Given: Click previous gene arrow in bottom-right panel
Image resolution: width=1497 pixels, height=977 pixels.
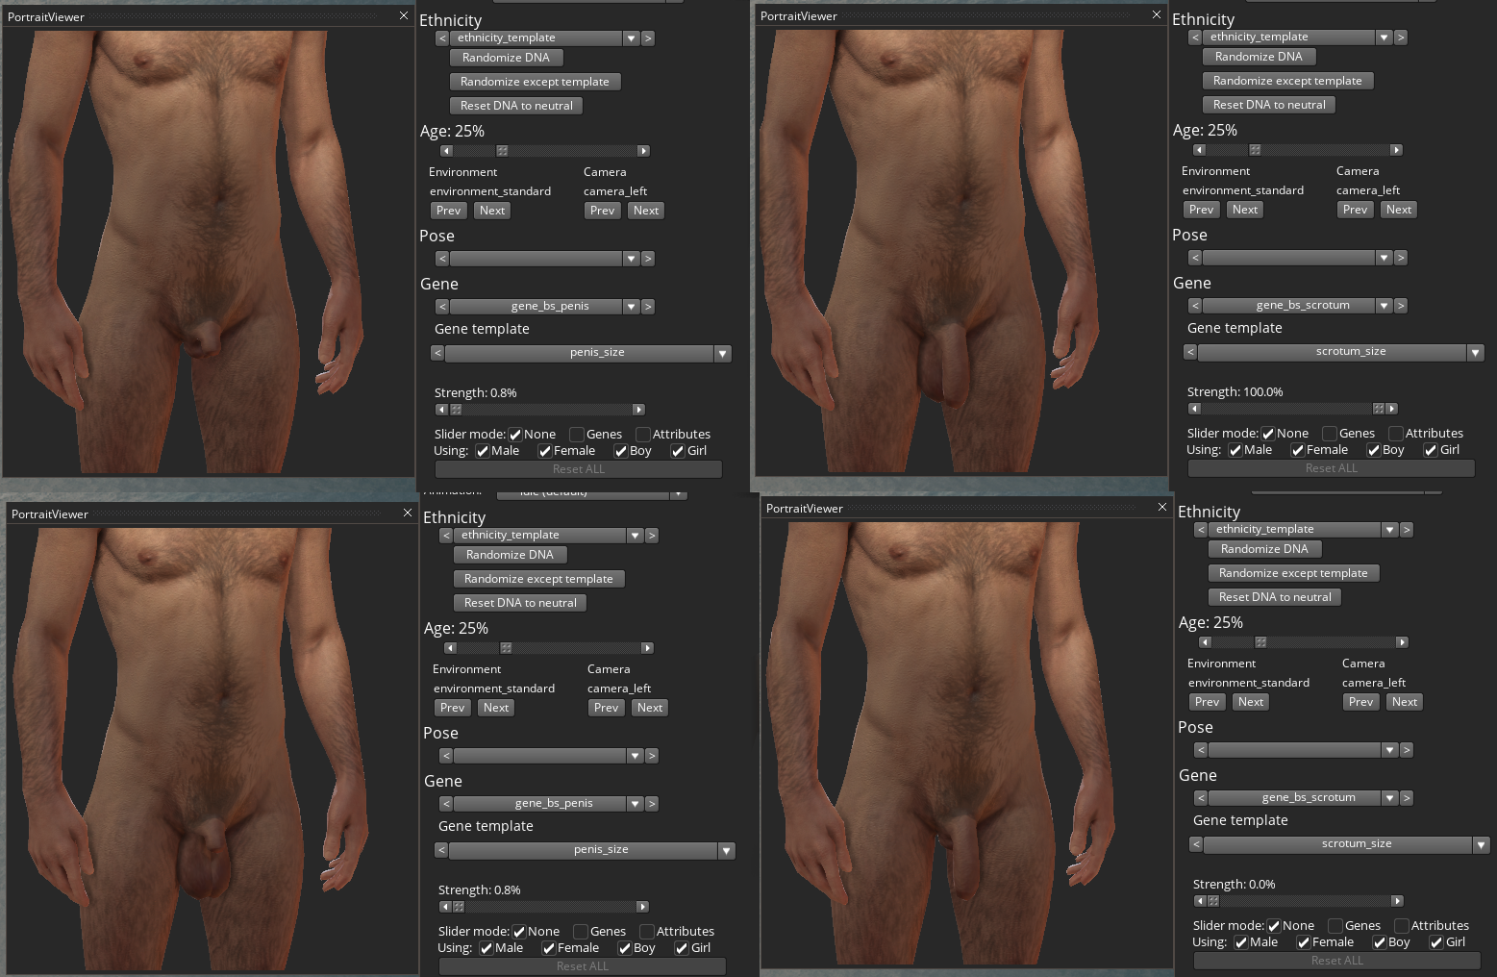Looking at the screenshot, I should point(1201,798).
